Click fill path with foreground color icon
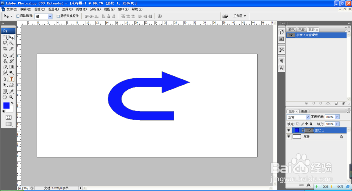Screen dimensions: 352x191 tap(306, 103)
